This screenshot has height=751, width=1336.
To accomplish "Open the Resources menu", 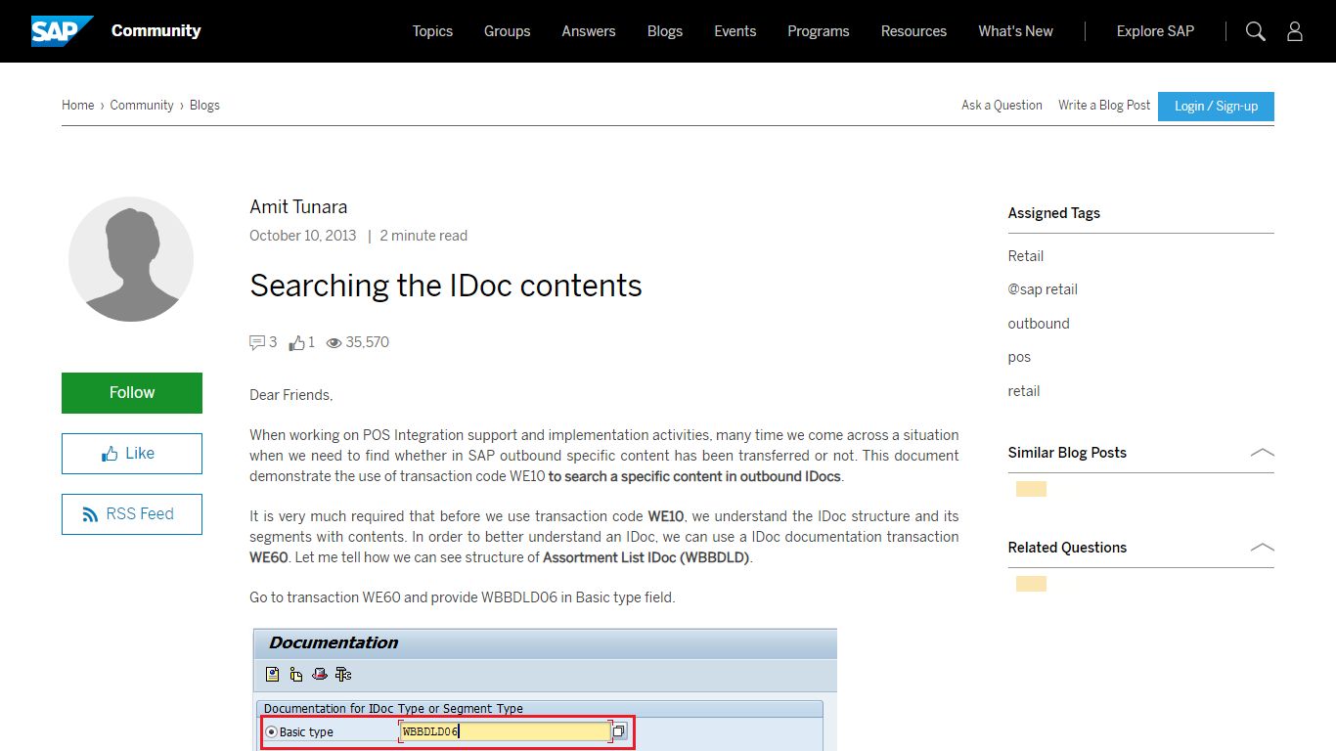I will click(913, 31).
